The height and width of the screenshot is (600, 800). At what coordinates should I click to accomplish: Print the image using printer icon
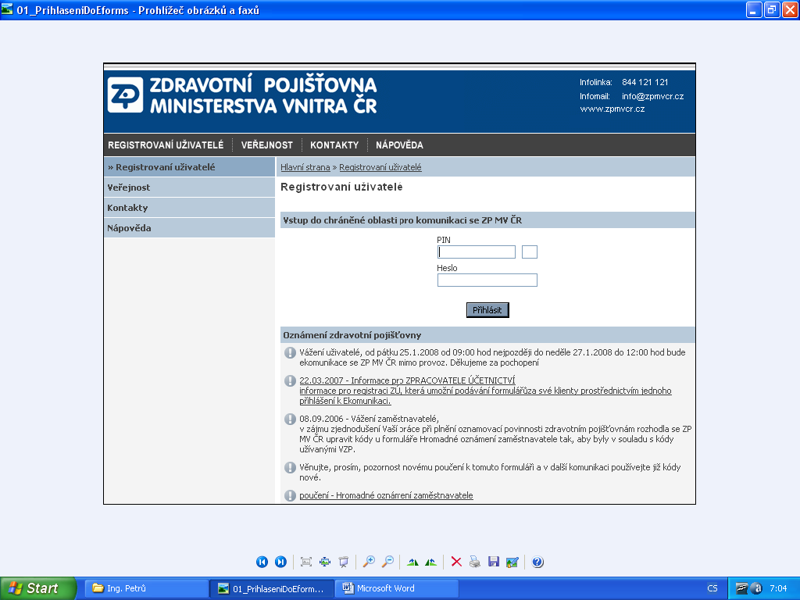pyautogui.click(x=475, y=562)
